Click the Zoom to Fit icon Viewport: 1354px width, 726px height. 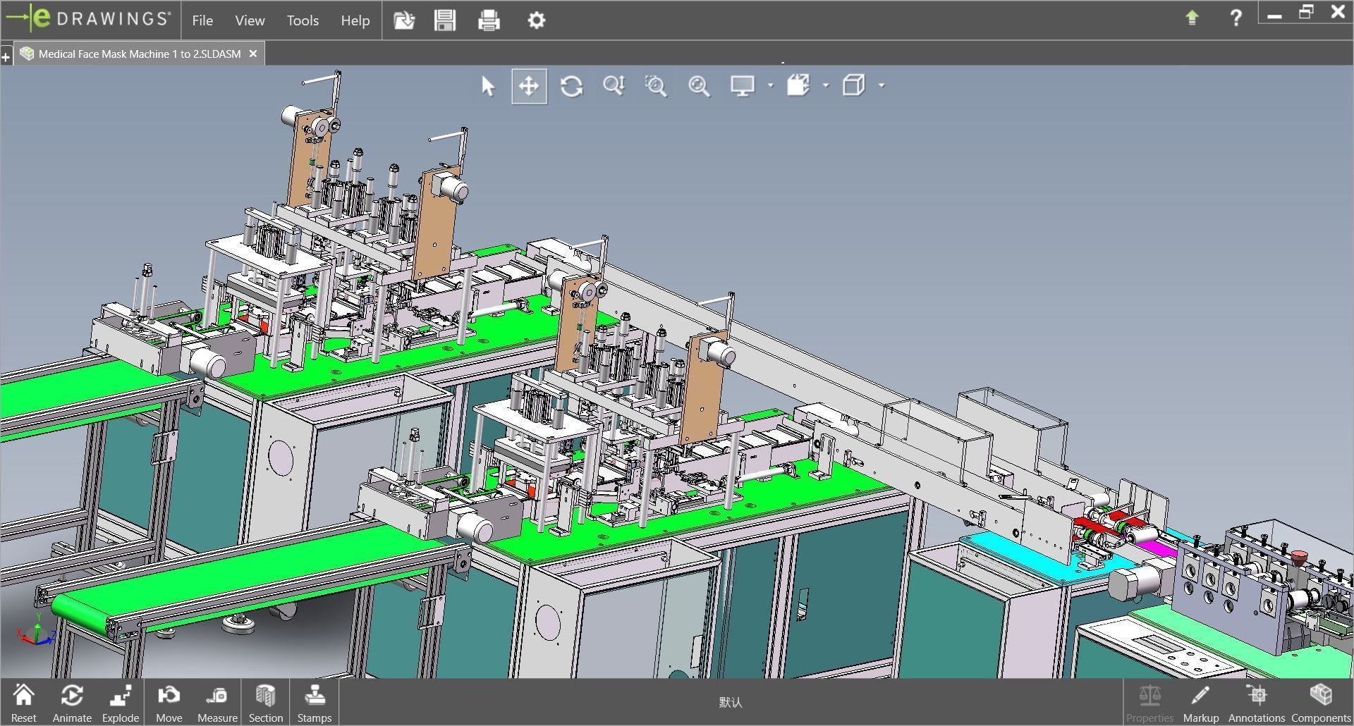click(699, 86)
